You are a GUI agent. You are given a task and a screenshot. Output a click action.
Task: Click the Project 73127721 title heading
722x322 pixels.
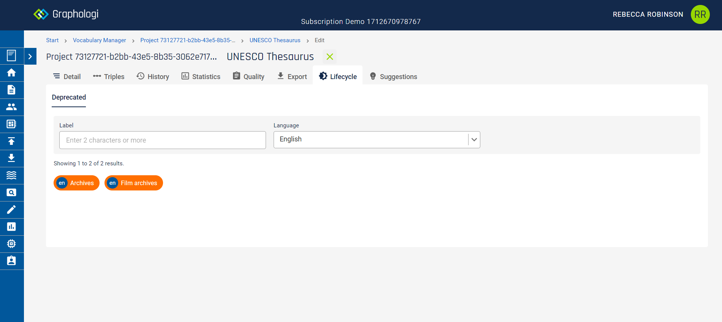point(131,57)
